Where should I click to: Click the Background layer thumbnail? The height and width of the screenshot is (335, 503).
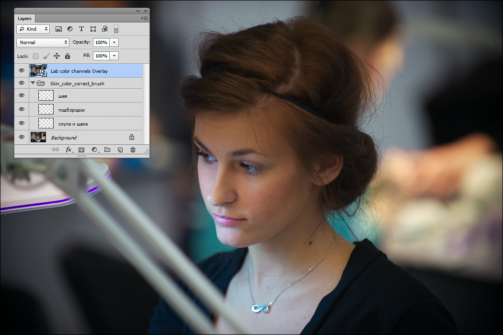[38, 137]
